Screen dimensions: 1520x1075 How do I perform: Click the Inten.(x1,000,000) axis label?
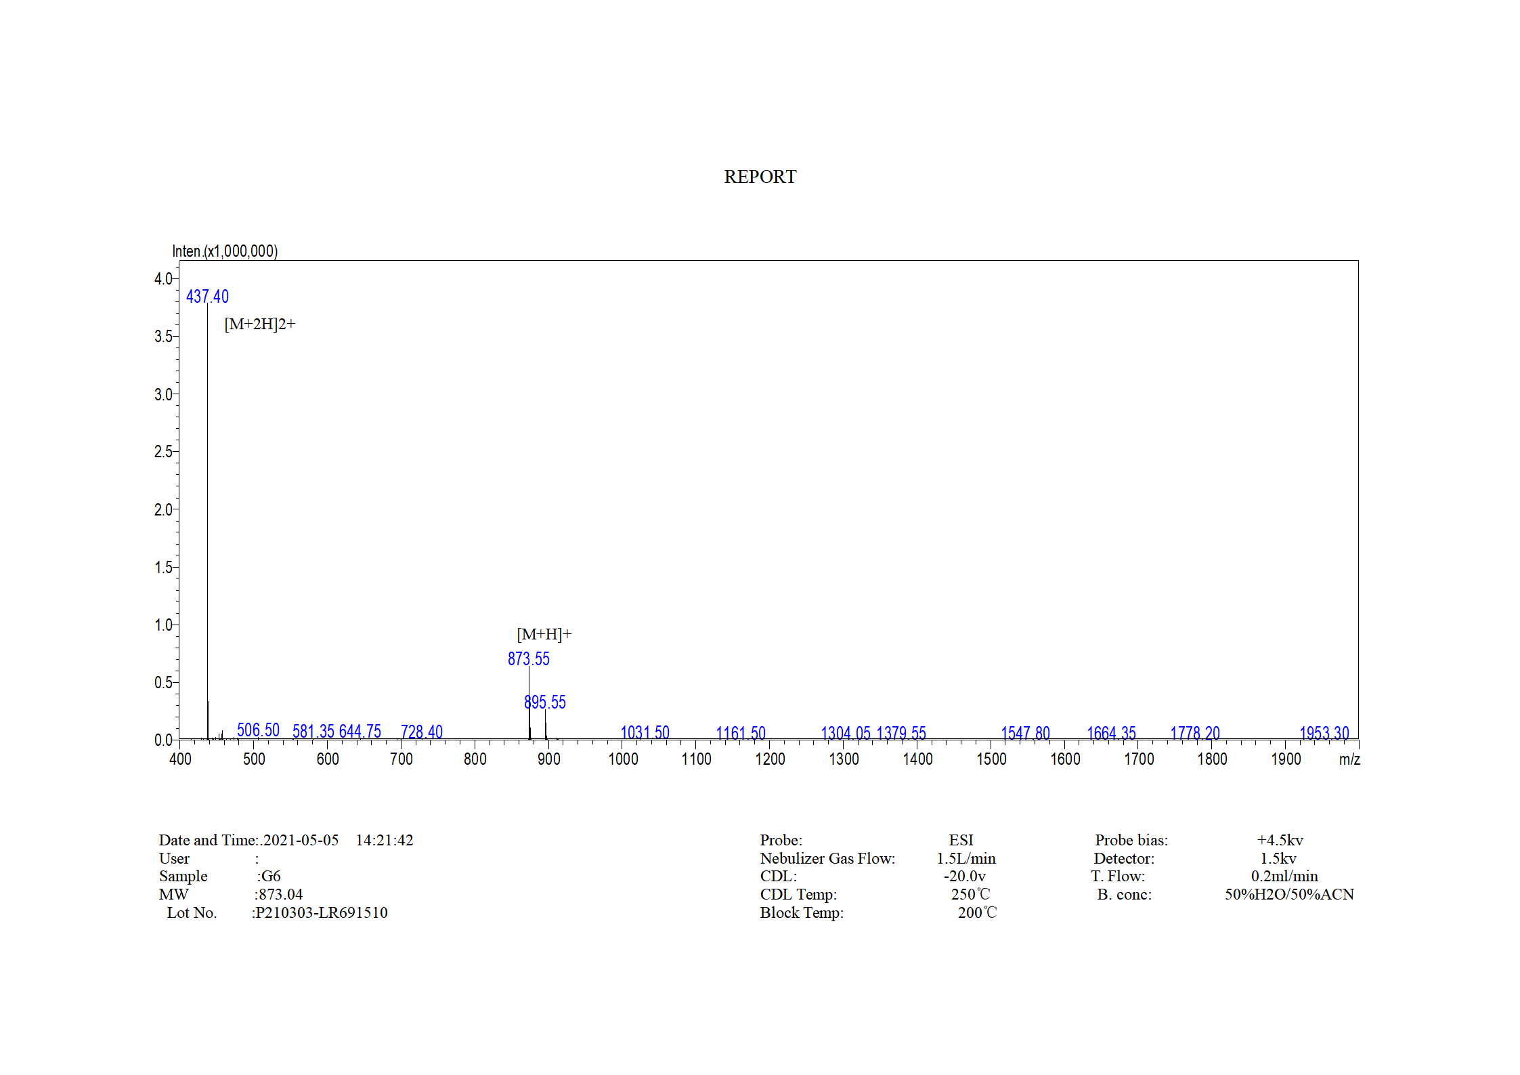[x=225, y=251]
